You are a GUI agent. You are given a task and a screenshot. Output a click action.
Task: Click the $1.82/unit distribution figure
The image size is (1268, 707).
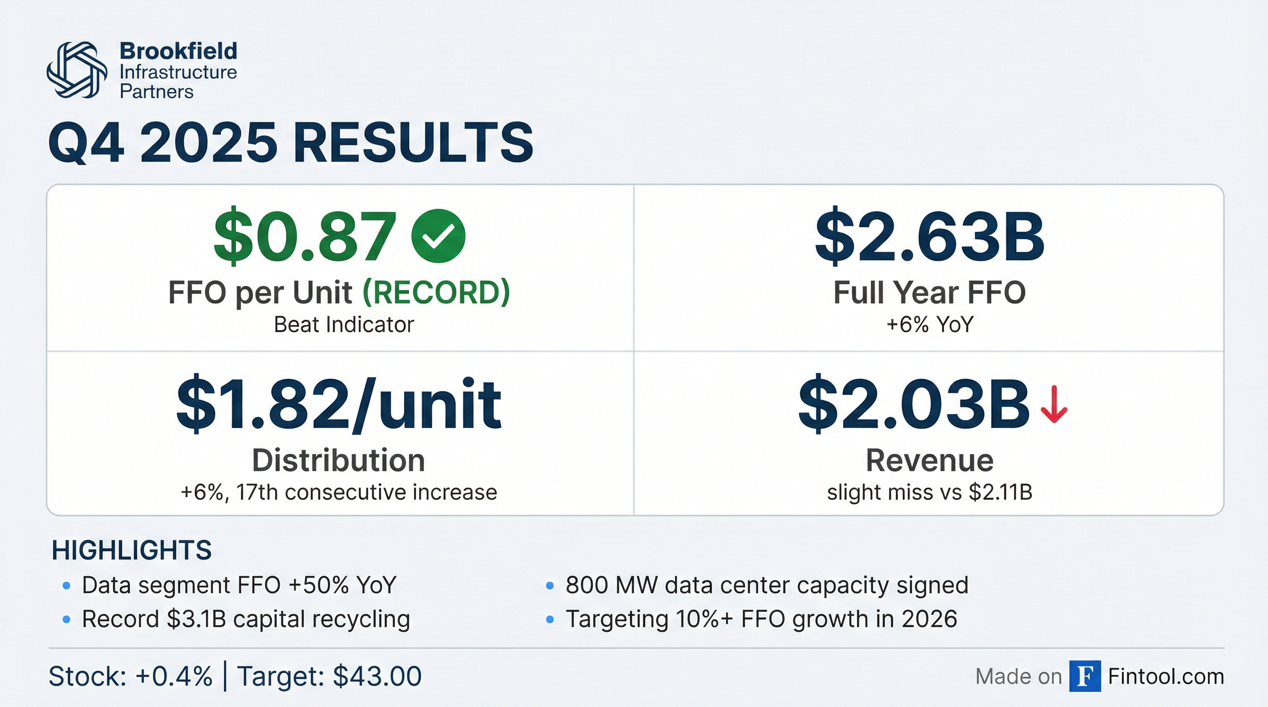tap(339, 404)
